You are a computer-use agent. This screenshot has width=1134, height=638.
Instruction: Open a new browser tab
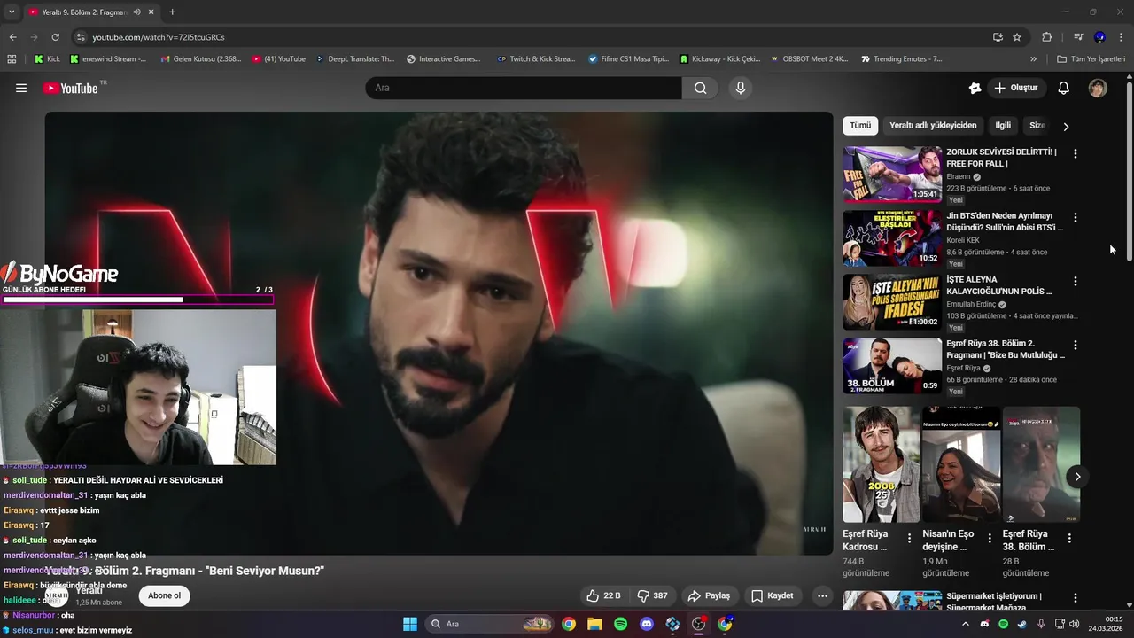(172, 12)
